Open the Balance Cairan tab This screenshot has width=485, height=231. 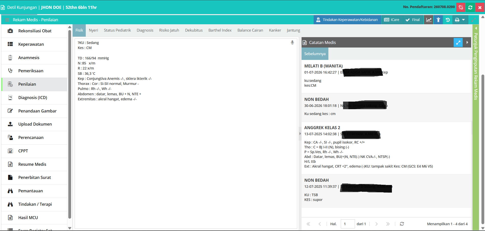(250, 30)
